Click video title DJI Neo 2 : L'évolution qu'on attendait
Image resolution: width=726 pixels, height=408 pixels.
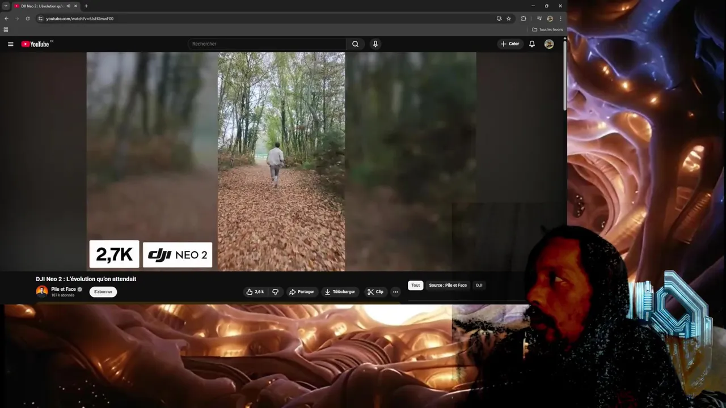pyautogui.click(x=86, y=279)
